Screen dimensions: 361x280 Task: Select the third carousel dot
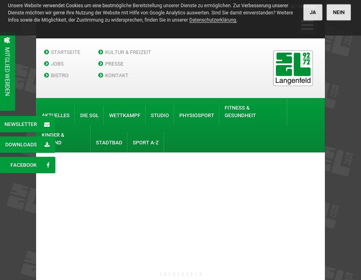[180, 274]
